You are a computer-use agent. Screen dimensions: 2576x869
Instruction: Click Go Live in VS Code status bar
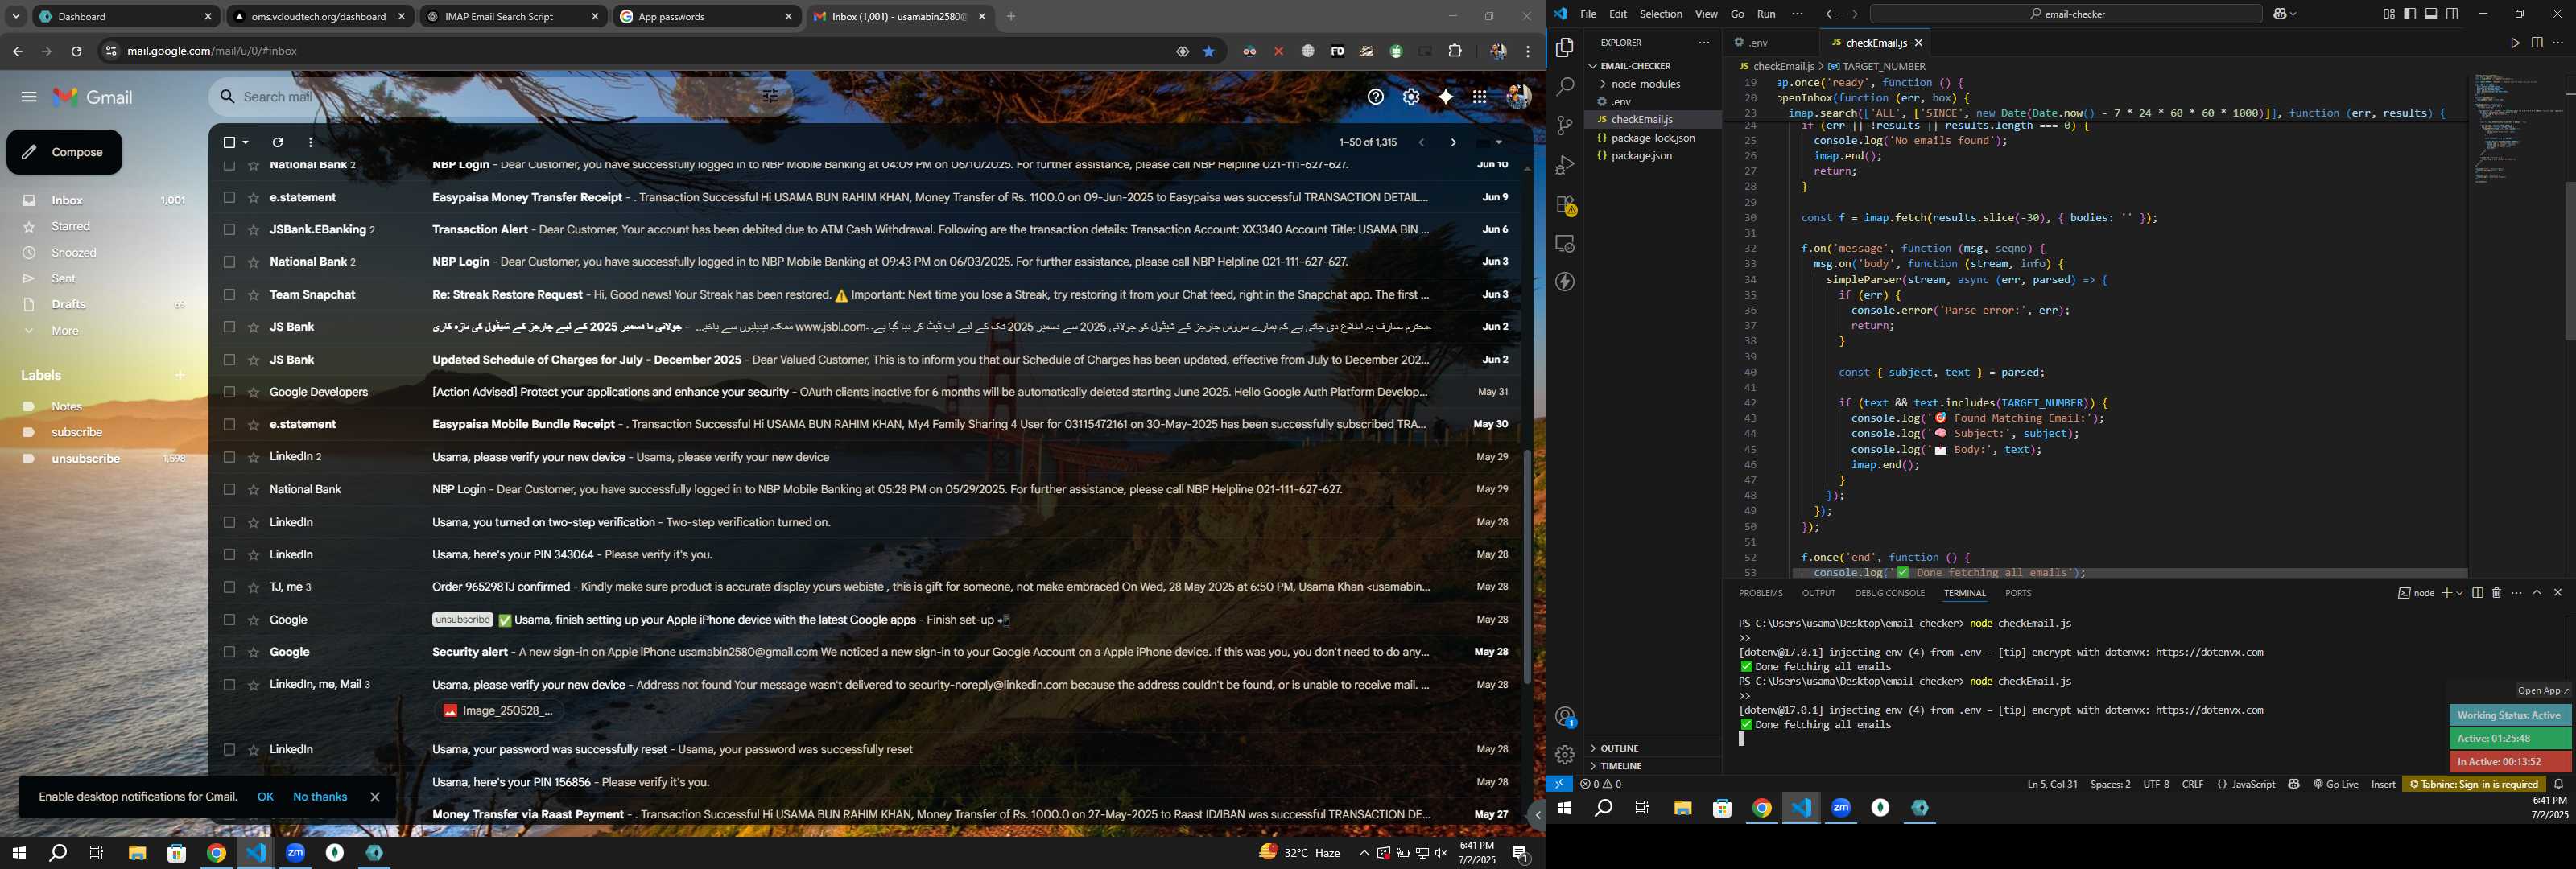pos(2335,784)
